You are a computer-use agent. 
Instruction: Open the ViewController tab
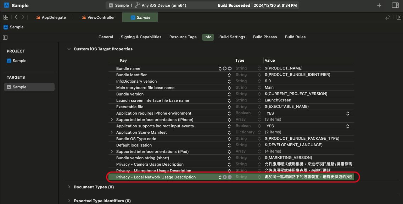pyautogui.click(x=98, y=17)
